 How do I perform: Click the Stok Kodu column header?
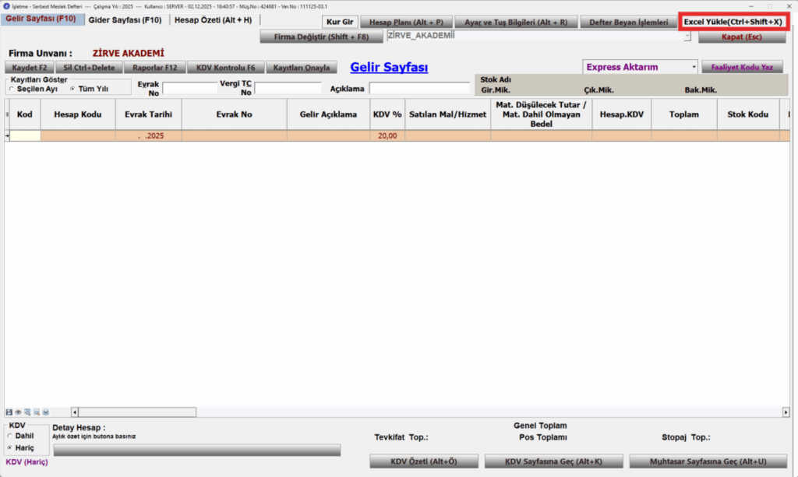click(x=747, y=114)
